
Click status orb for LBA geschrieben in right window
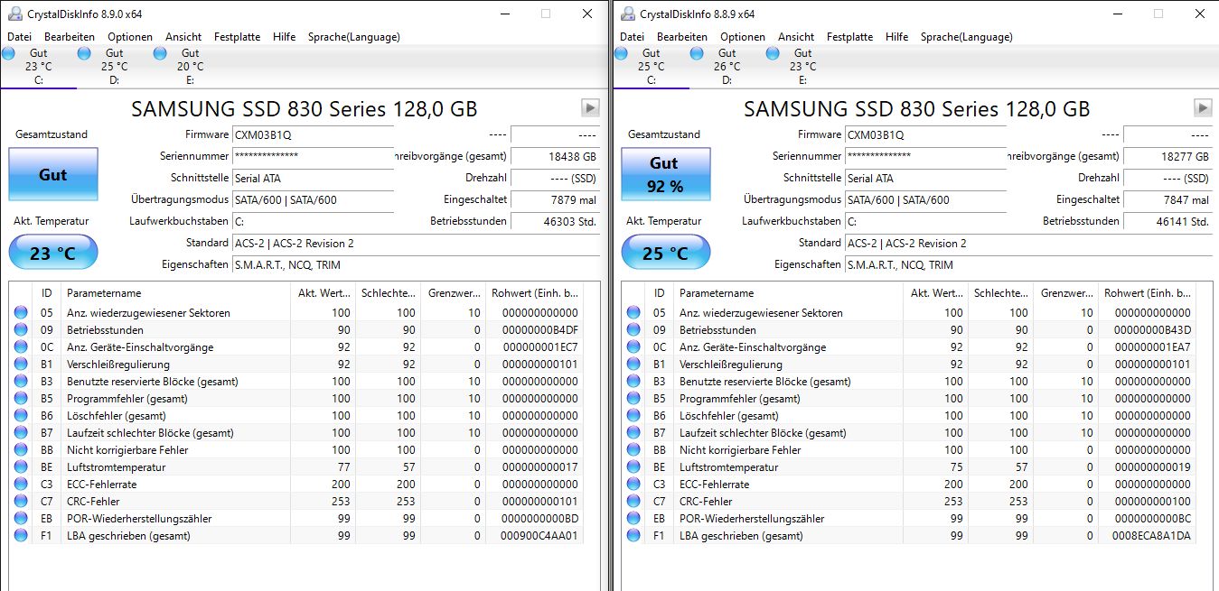coord(633,536)
